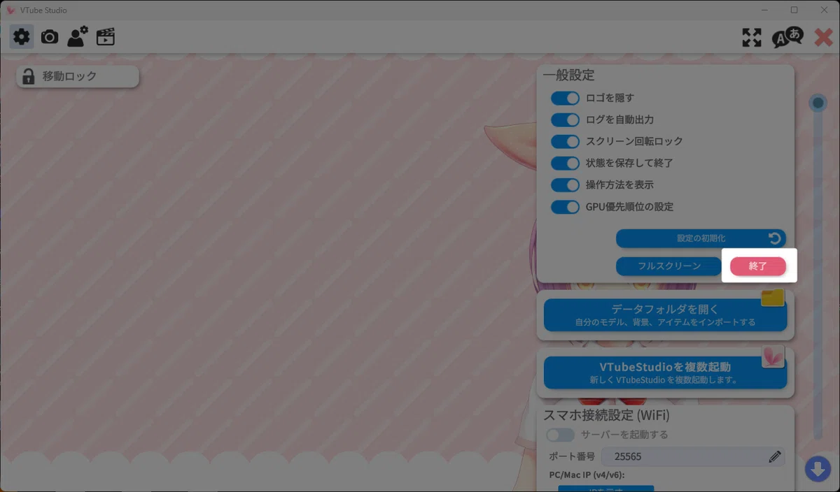Open the language selection icon
The width and height of the screenshot is (840, 492).
pyautogui.click(x=787, y=37)
